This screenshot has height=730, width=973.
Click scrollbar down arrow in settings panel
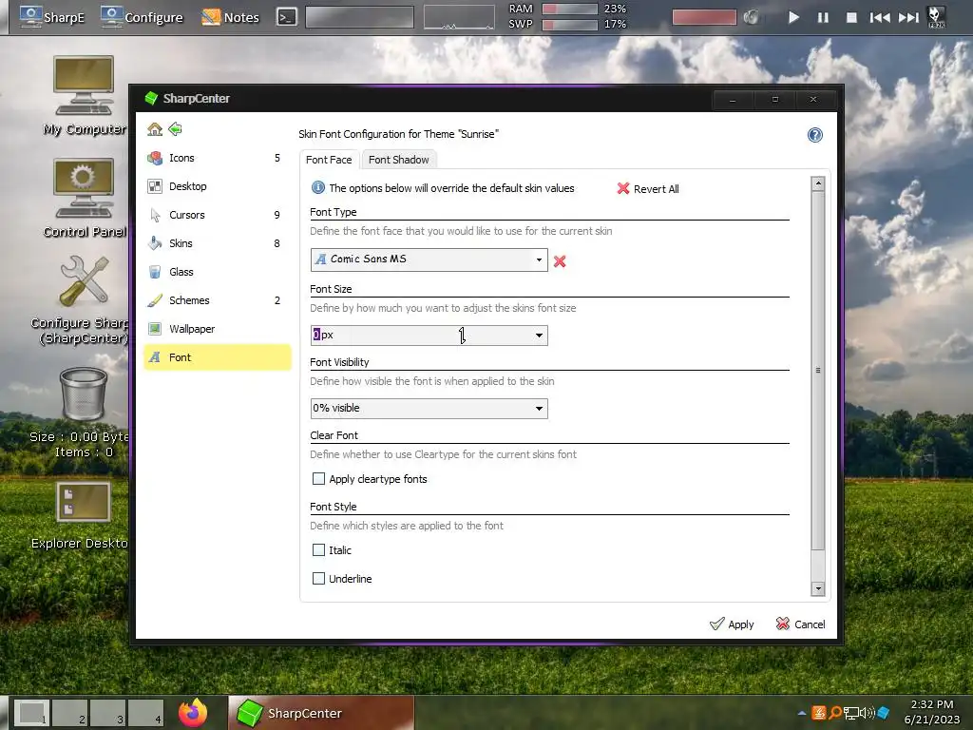(818, 588)
